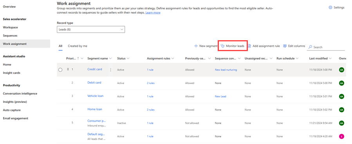Expand the Last modified column chevron
This screenshot has height=144, width=352.
click(330, 59)
